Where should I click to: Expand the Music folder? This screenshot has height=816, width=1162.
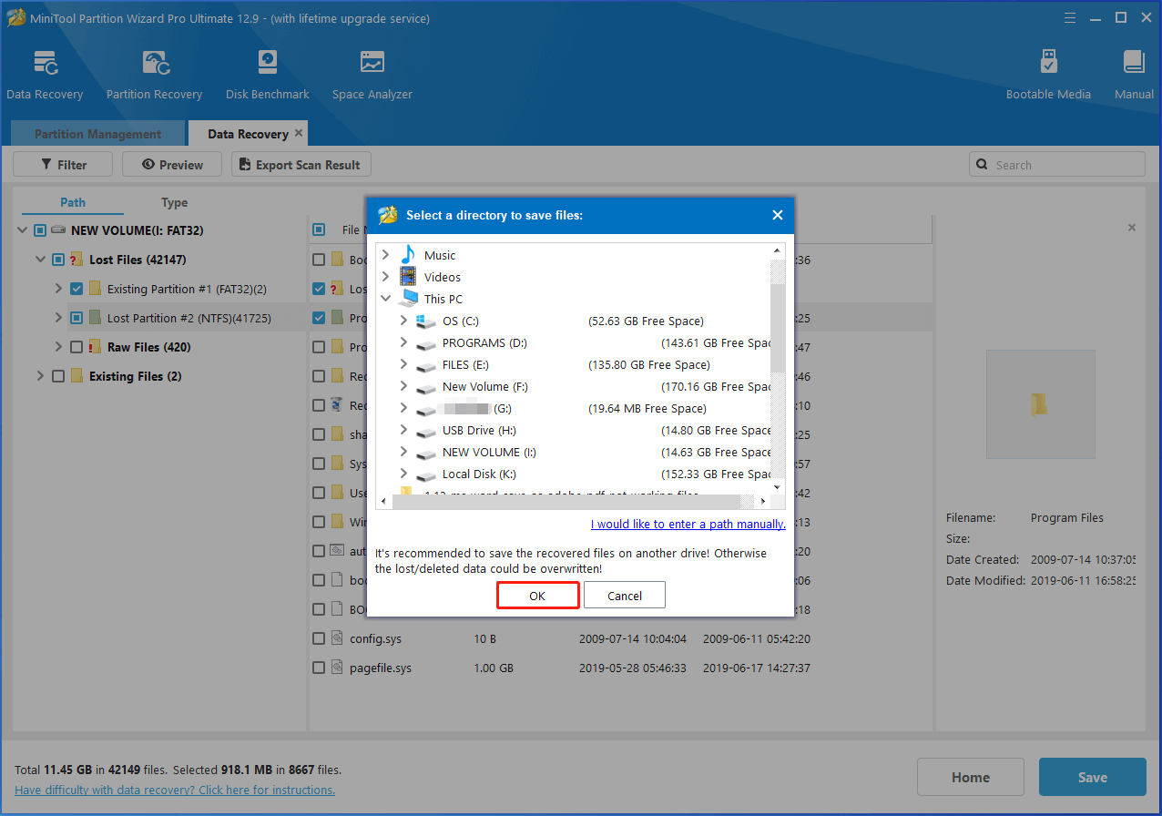(x=384, y=255)
